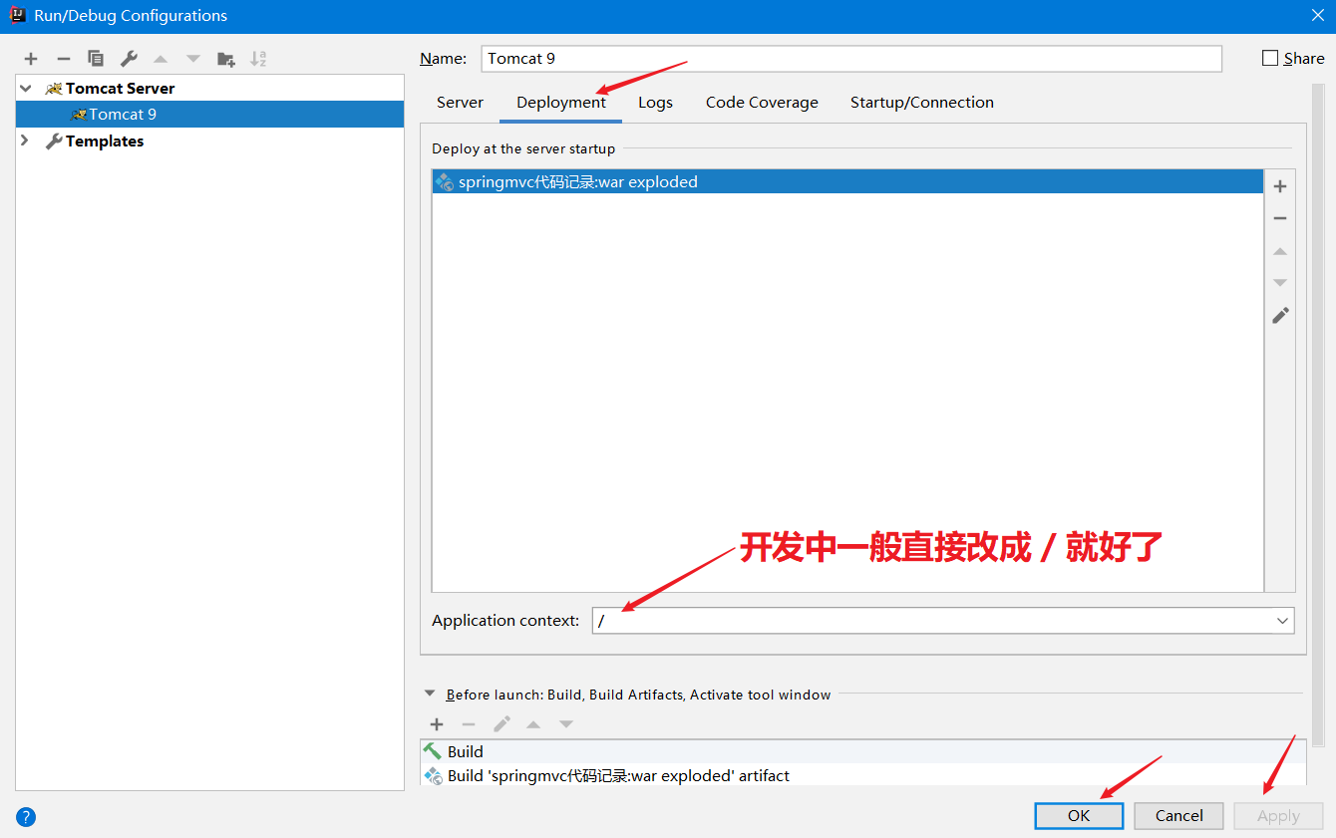Select the Build before-launch task
This screenshot has width=1336, height=838.
862,752
